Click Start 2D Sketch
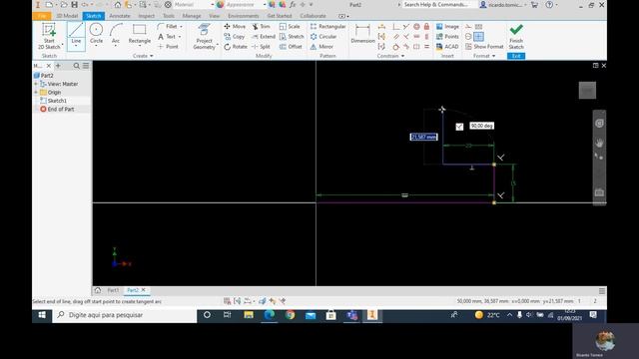Screen dimensions: 639x359 49,36
